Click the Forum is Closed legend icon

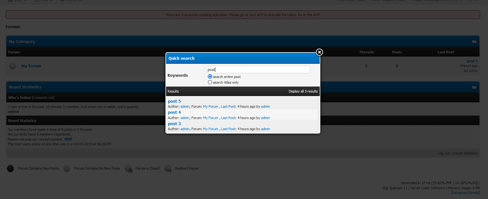[128, 169]
